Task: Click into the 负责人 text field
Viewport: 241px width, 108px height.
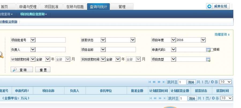Action: pos(50,49)
